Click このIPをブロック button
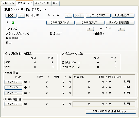Viewport: 139px width, 118px height. click(x=60, y=23)
